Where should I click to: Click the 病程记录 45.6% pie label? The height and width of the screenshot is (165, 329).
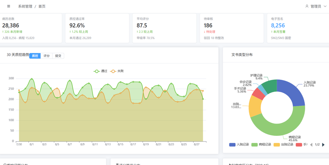tap(294, 139)
